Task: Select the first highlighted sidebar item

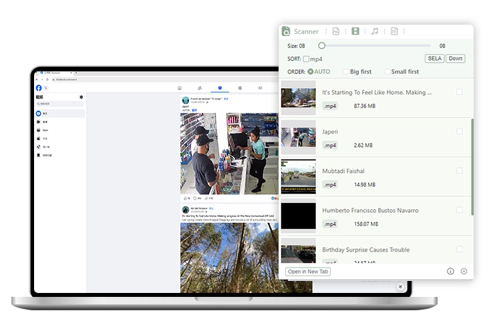Action: pos(60,113)
